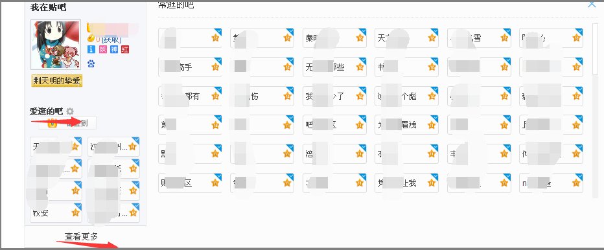Click level star on the 都有 tile
The width and height of the screenshot is (604, 250).
(x=215, y=96)
